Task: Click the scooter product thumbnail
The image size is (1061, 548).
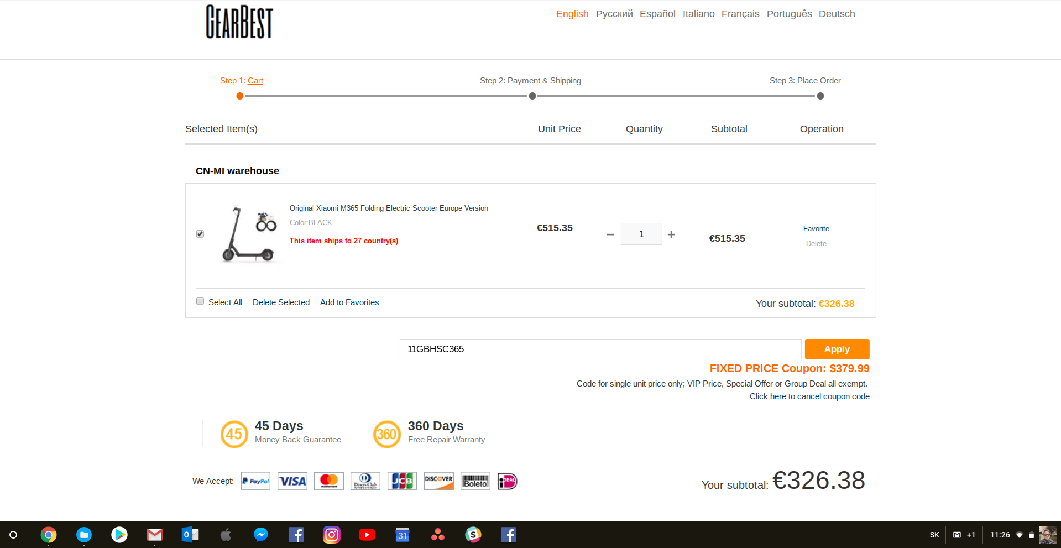Action: [x=249, y=234]
